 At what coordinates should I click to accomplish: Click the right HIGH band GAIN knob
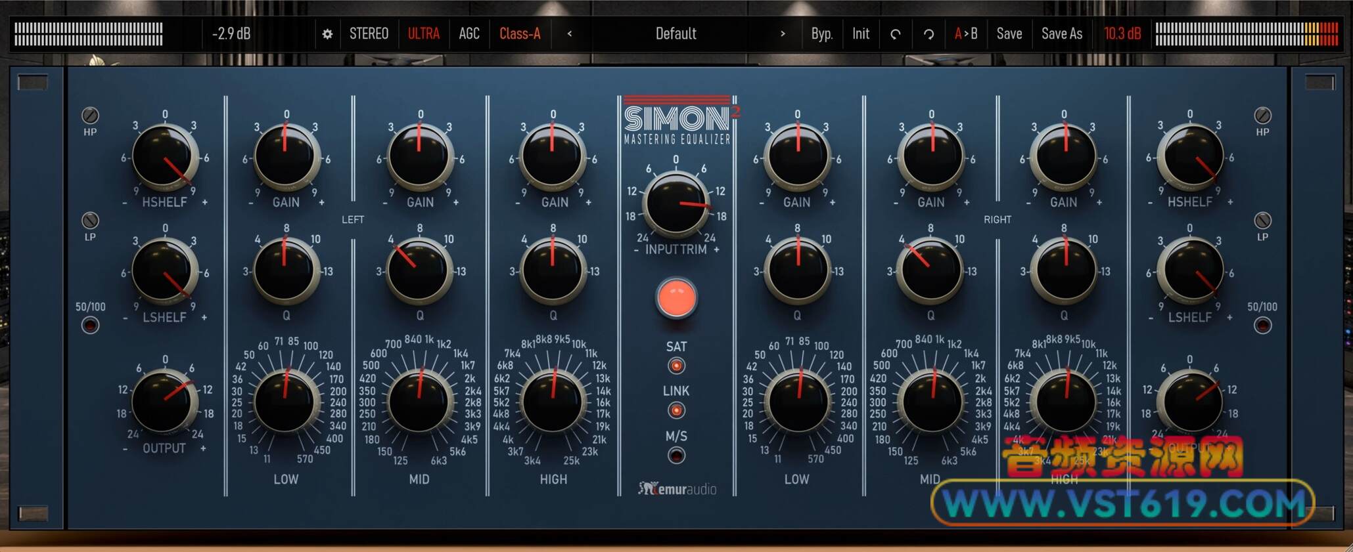point(1064,156)
